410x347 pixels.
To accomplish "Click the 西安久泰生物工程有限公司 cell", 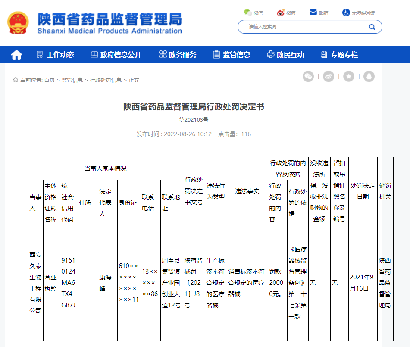I will (35, 283).
